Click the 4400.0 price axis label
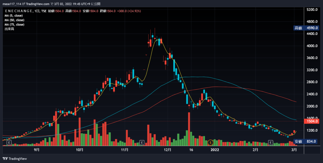 coord(312,34)
